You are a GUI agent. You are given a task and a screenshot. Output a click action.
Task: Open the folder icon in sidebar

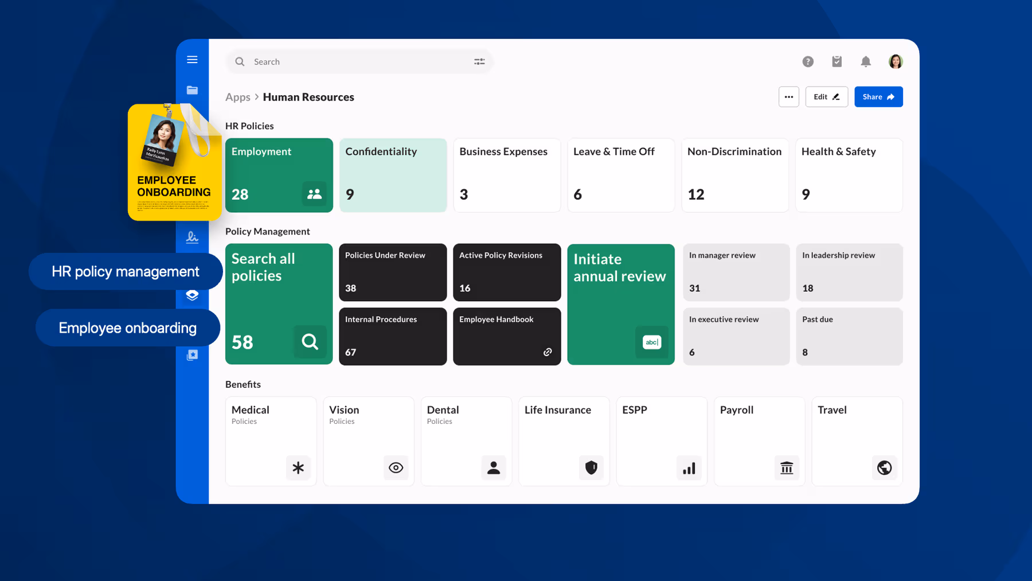click(192, 90)
